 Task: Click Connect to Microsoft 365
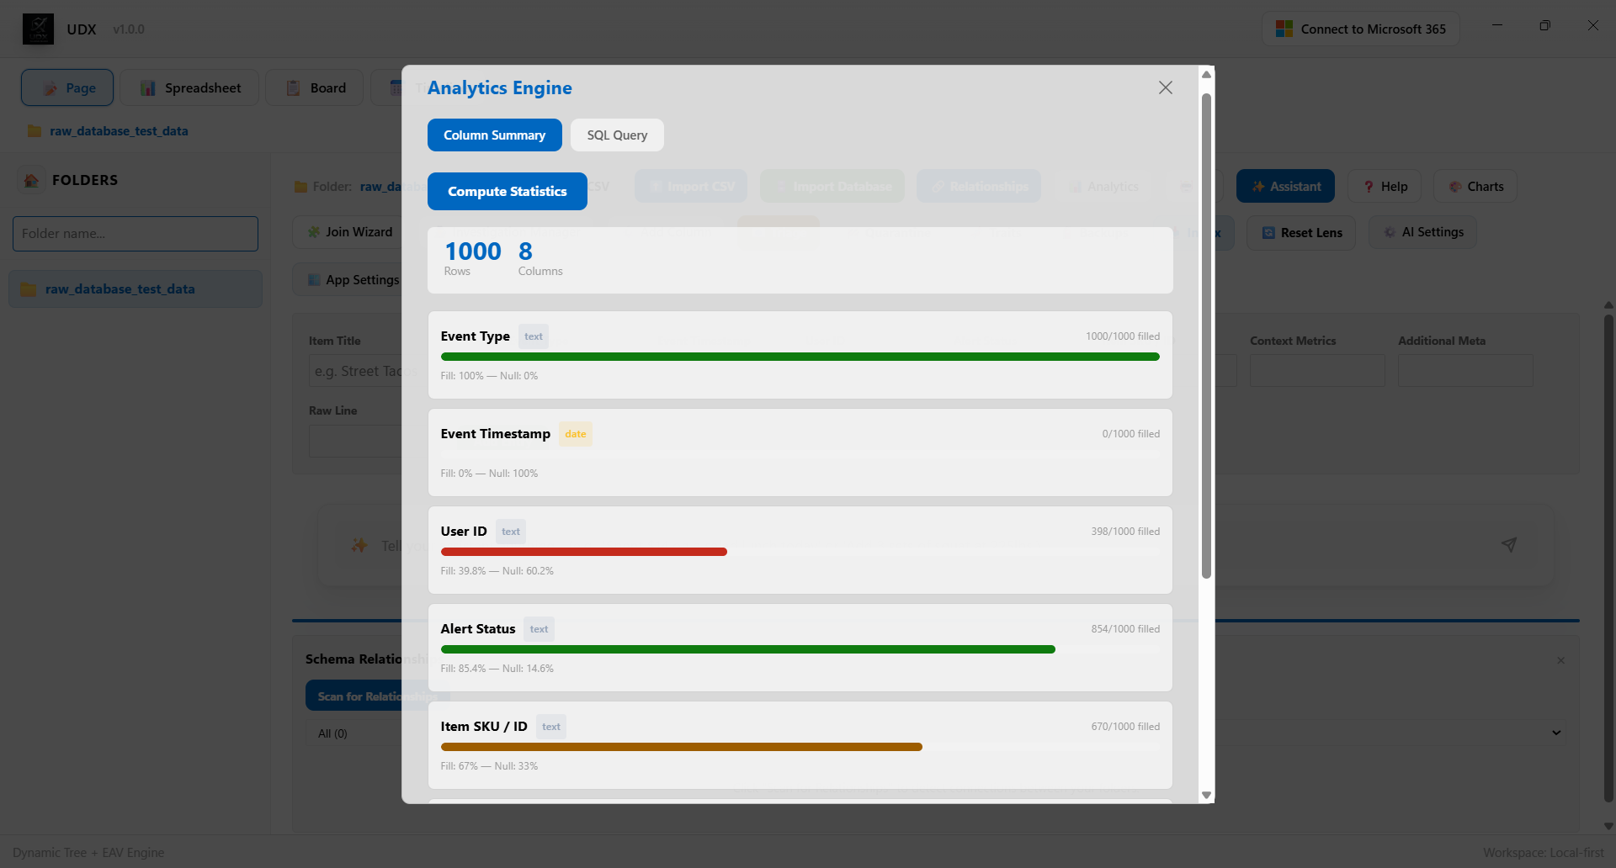(x=1361, y=29)
